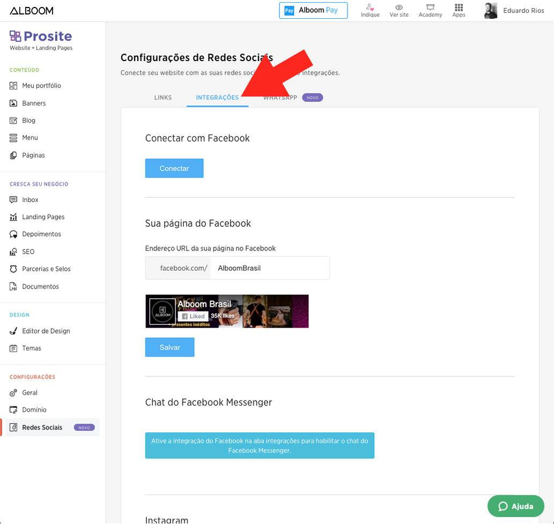The height and width of the screenshot is (524, 554).
Task: Go to Banners section
Action: click(x=34, y=103)
